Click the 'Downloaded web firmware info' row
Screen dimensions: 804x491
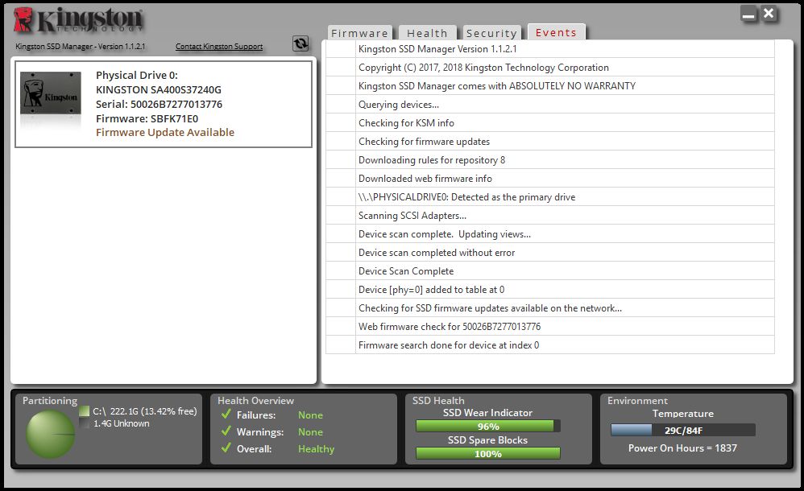tap(549, 179)
